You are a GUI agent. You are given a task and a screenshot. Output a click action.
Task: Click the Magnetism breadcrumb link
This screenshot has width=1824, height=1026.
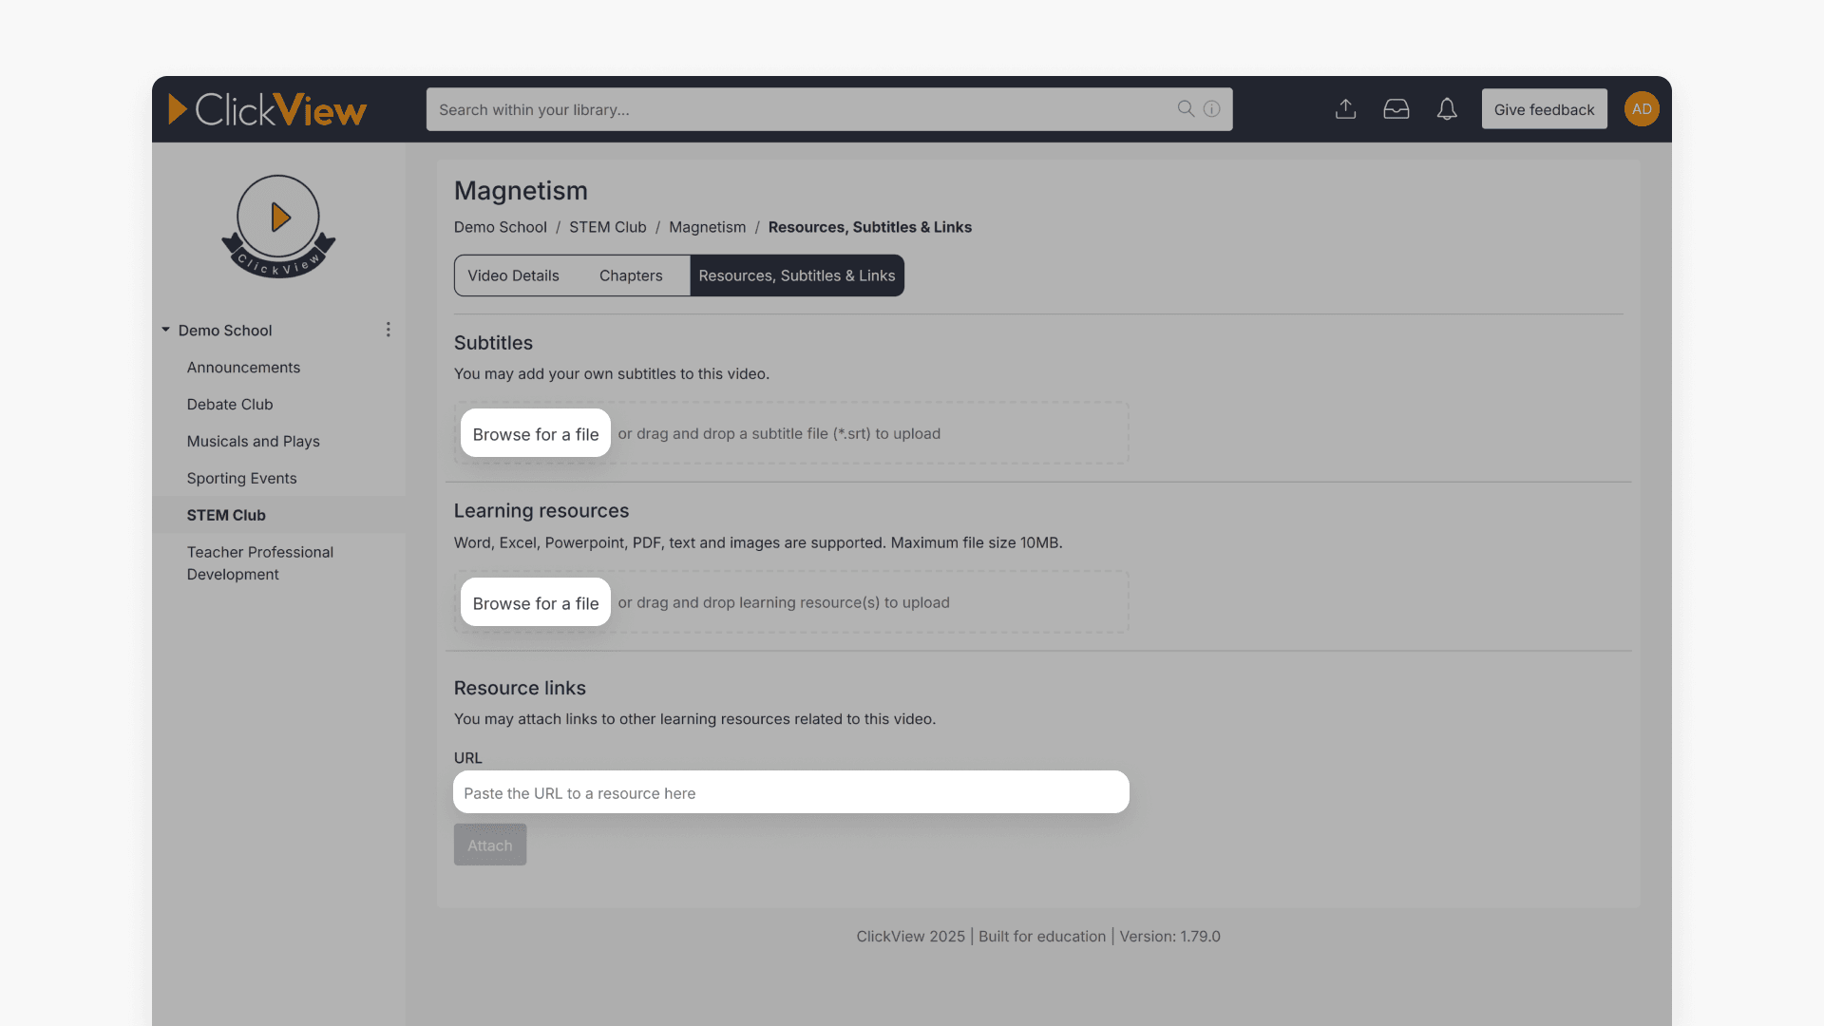(707, 227)
